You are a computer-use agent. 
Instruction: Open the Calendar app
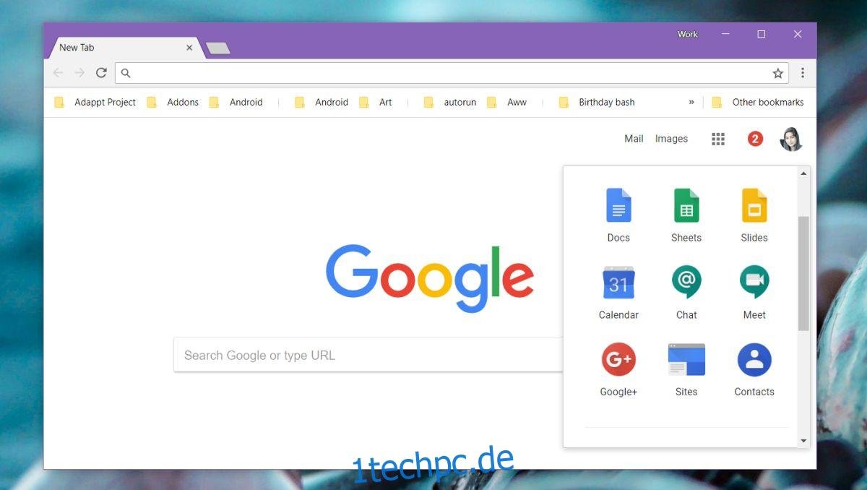point(618,292)
